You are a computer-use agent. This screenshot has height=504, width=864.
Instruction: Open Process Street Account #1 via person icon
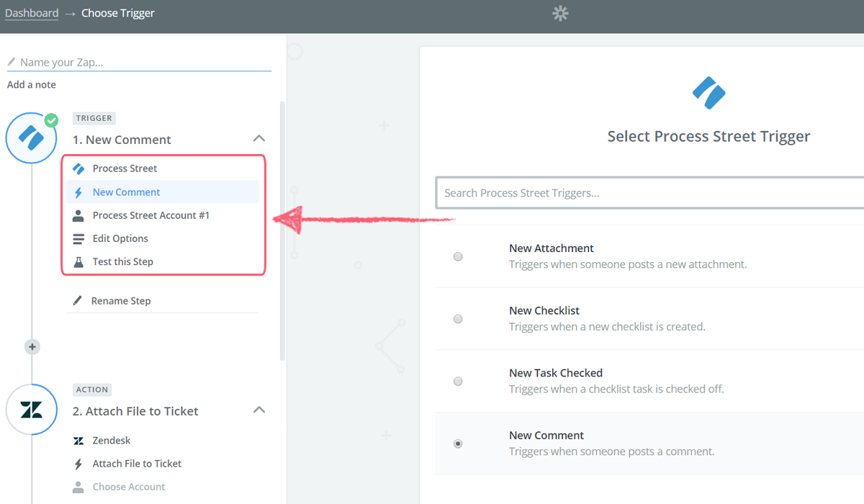pyautogui.click(x=80, y=215)
